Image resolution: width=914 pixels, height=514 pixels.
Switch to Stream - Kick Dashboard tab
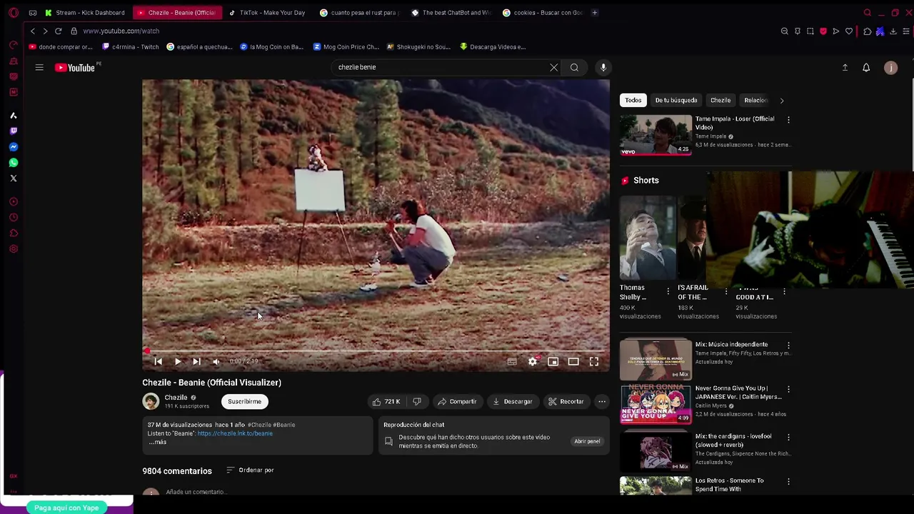84,12
